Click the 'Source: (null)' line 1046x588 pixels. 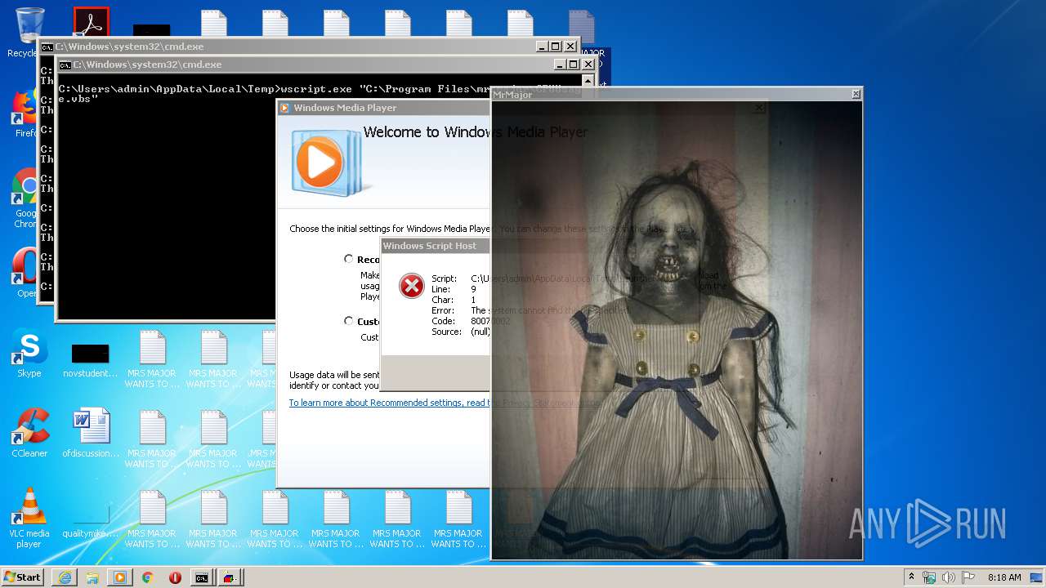click(461, 332)
